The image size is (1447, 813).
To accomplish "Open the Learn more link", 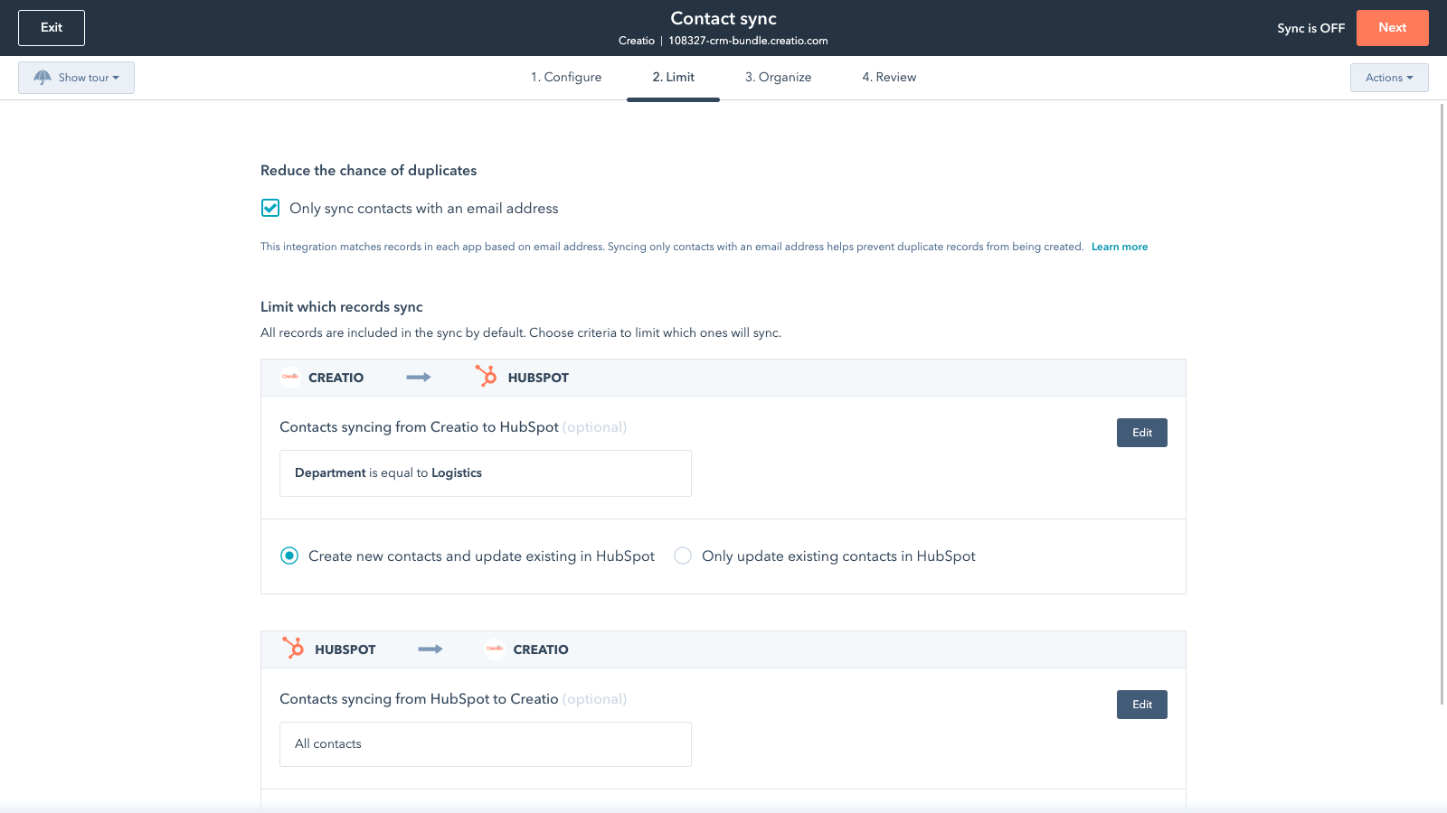I will tap(1119, 247).
